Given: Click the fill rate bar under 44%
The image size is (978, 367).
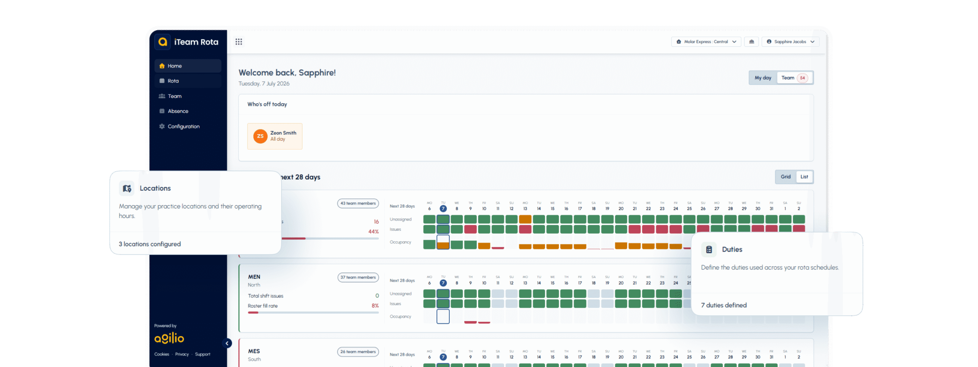Looking at the screenshot, I should click(330, 238).
